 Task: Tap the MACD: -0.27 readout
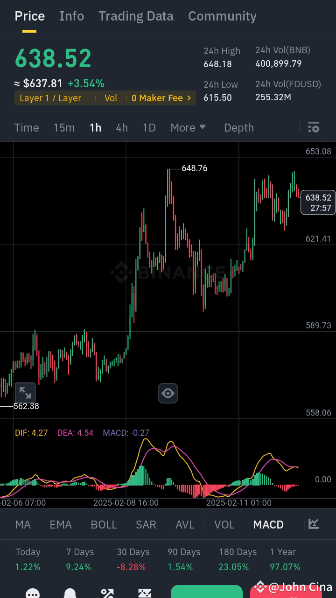click(126, 433)
